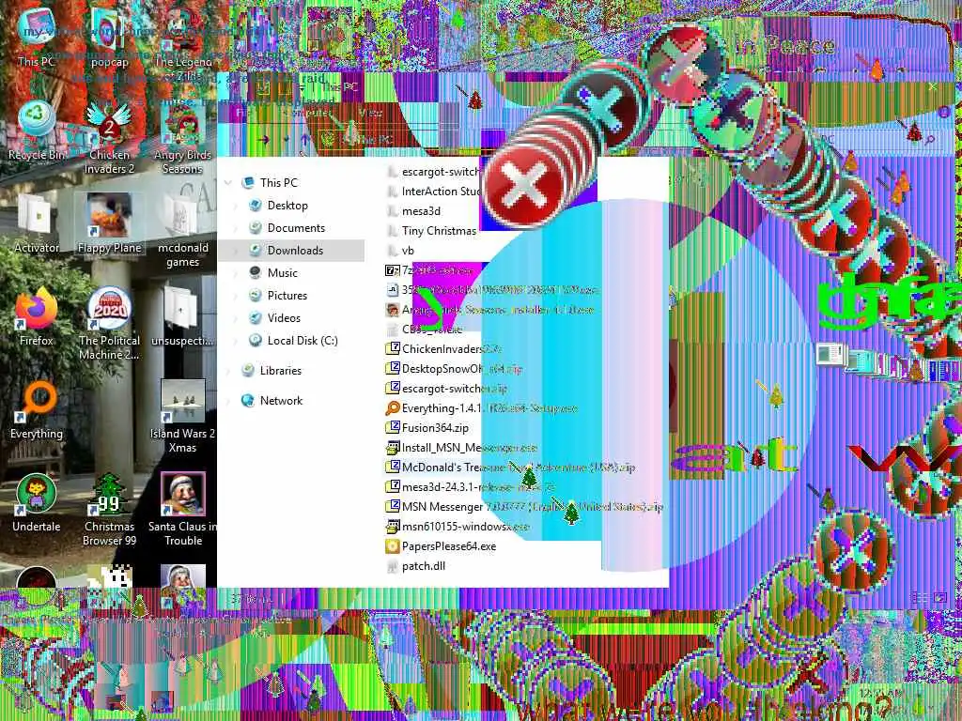Launch Chicken Invaders 2 from desktop

109,137
